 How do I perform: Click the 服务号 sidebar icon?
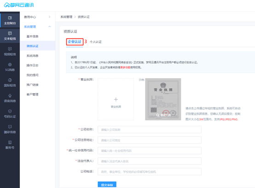(x=10, y=142)
